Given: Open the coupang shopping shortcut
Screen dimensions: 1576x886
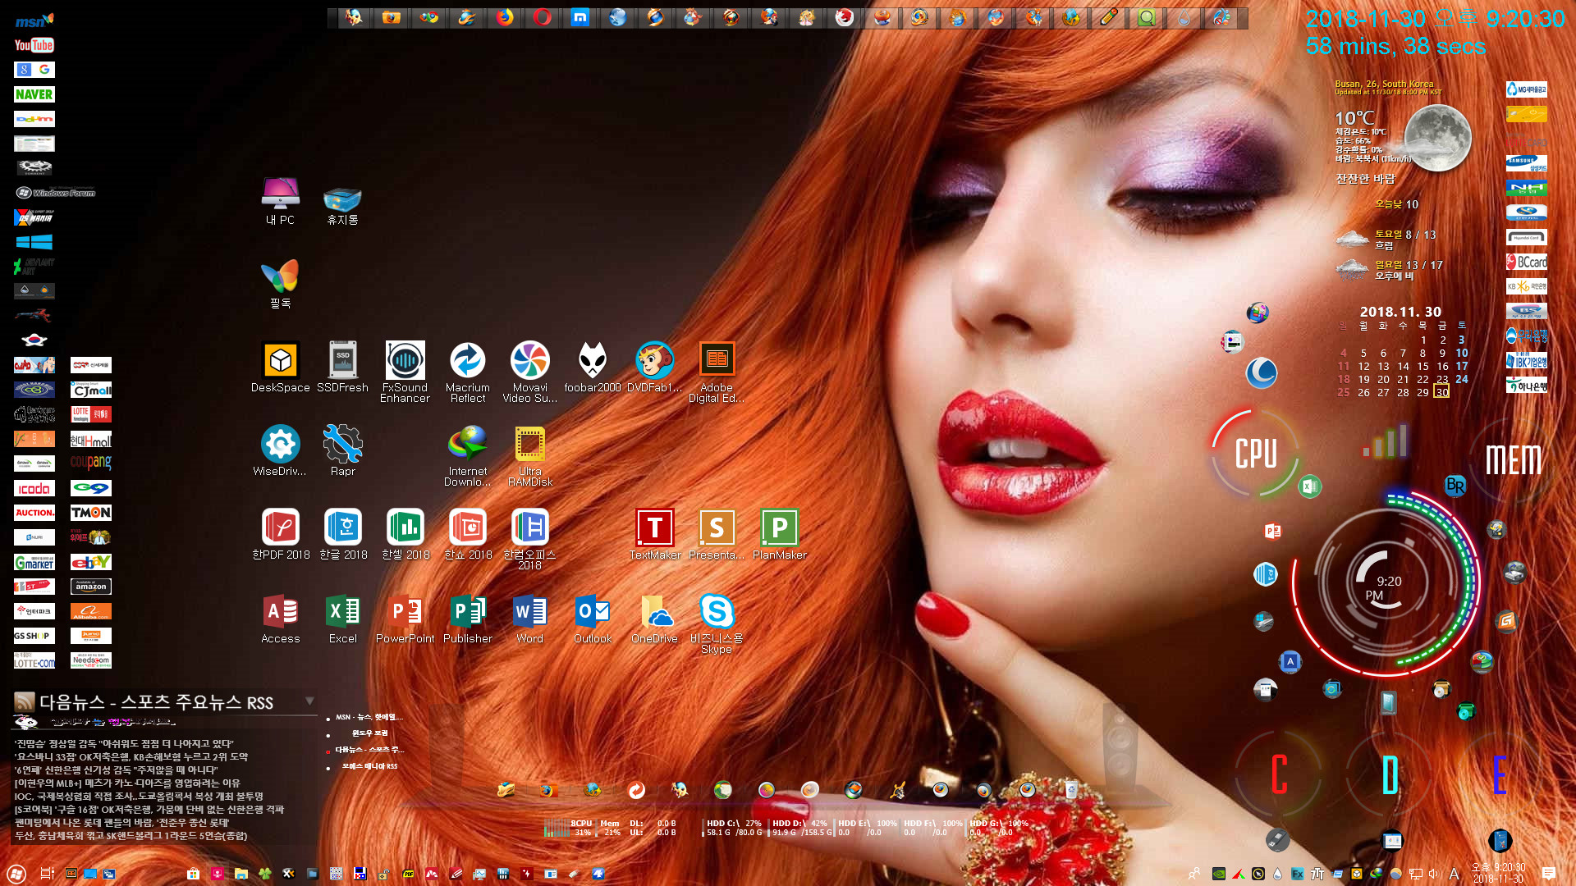Looking at the screenshot, I should (90, 464).
